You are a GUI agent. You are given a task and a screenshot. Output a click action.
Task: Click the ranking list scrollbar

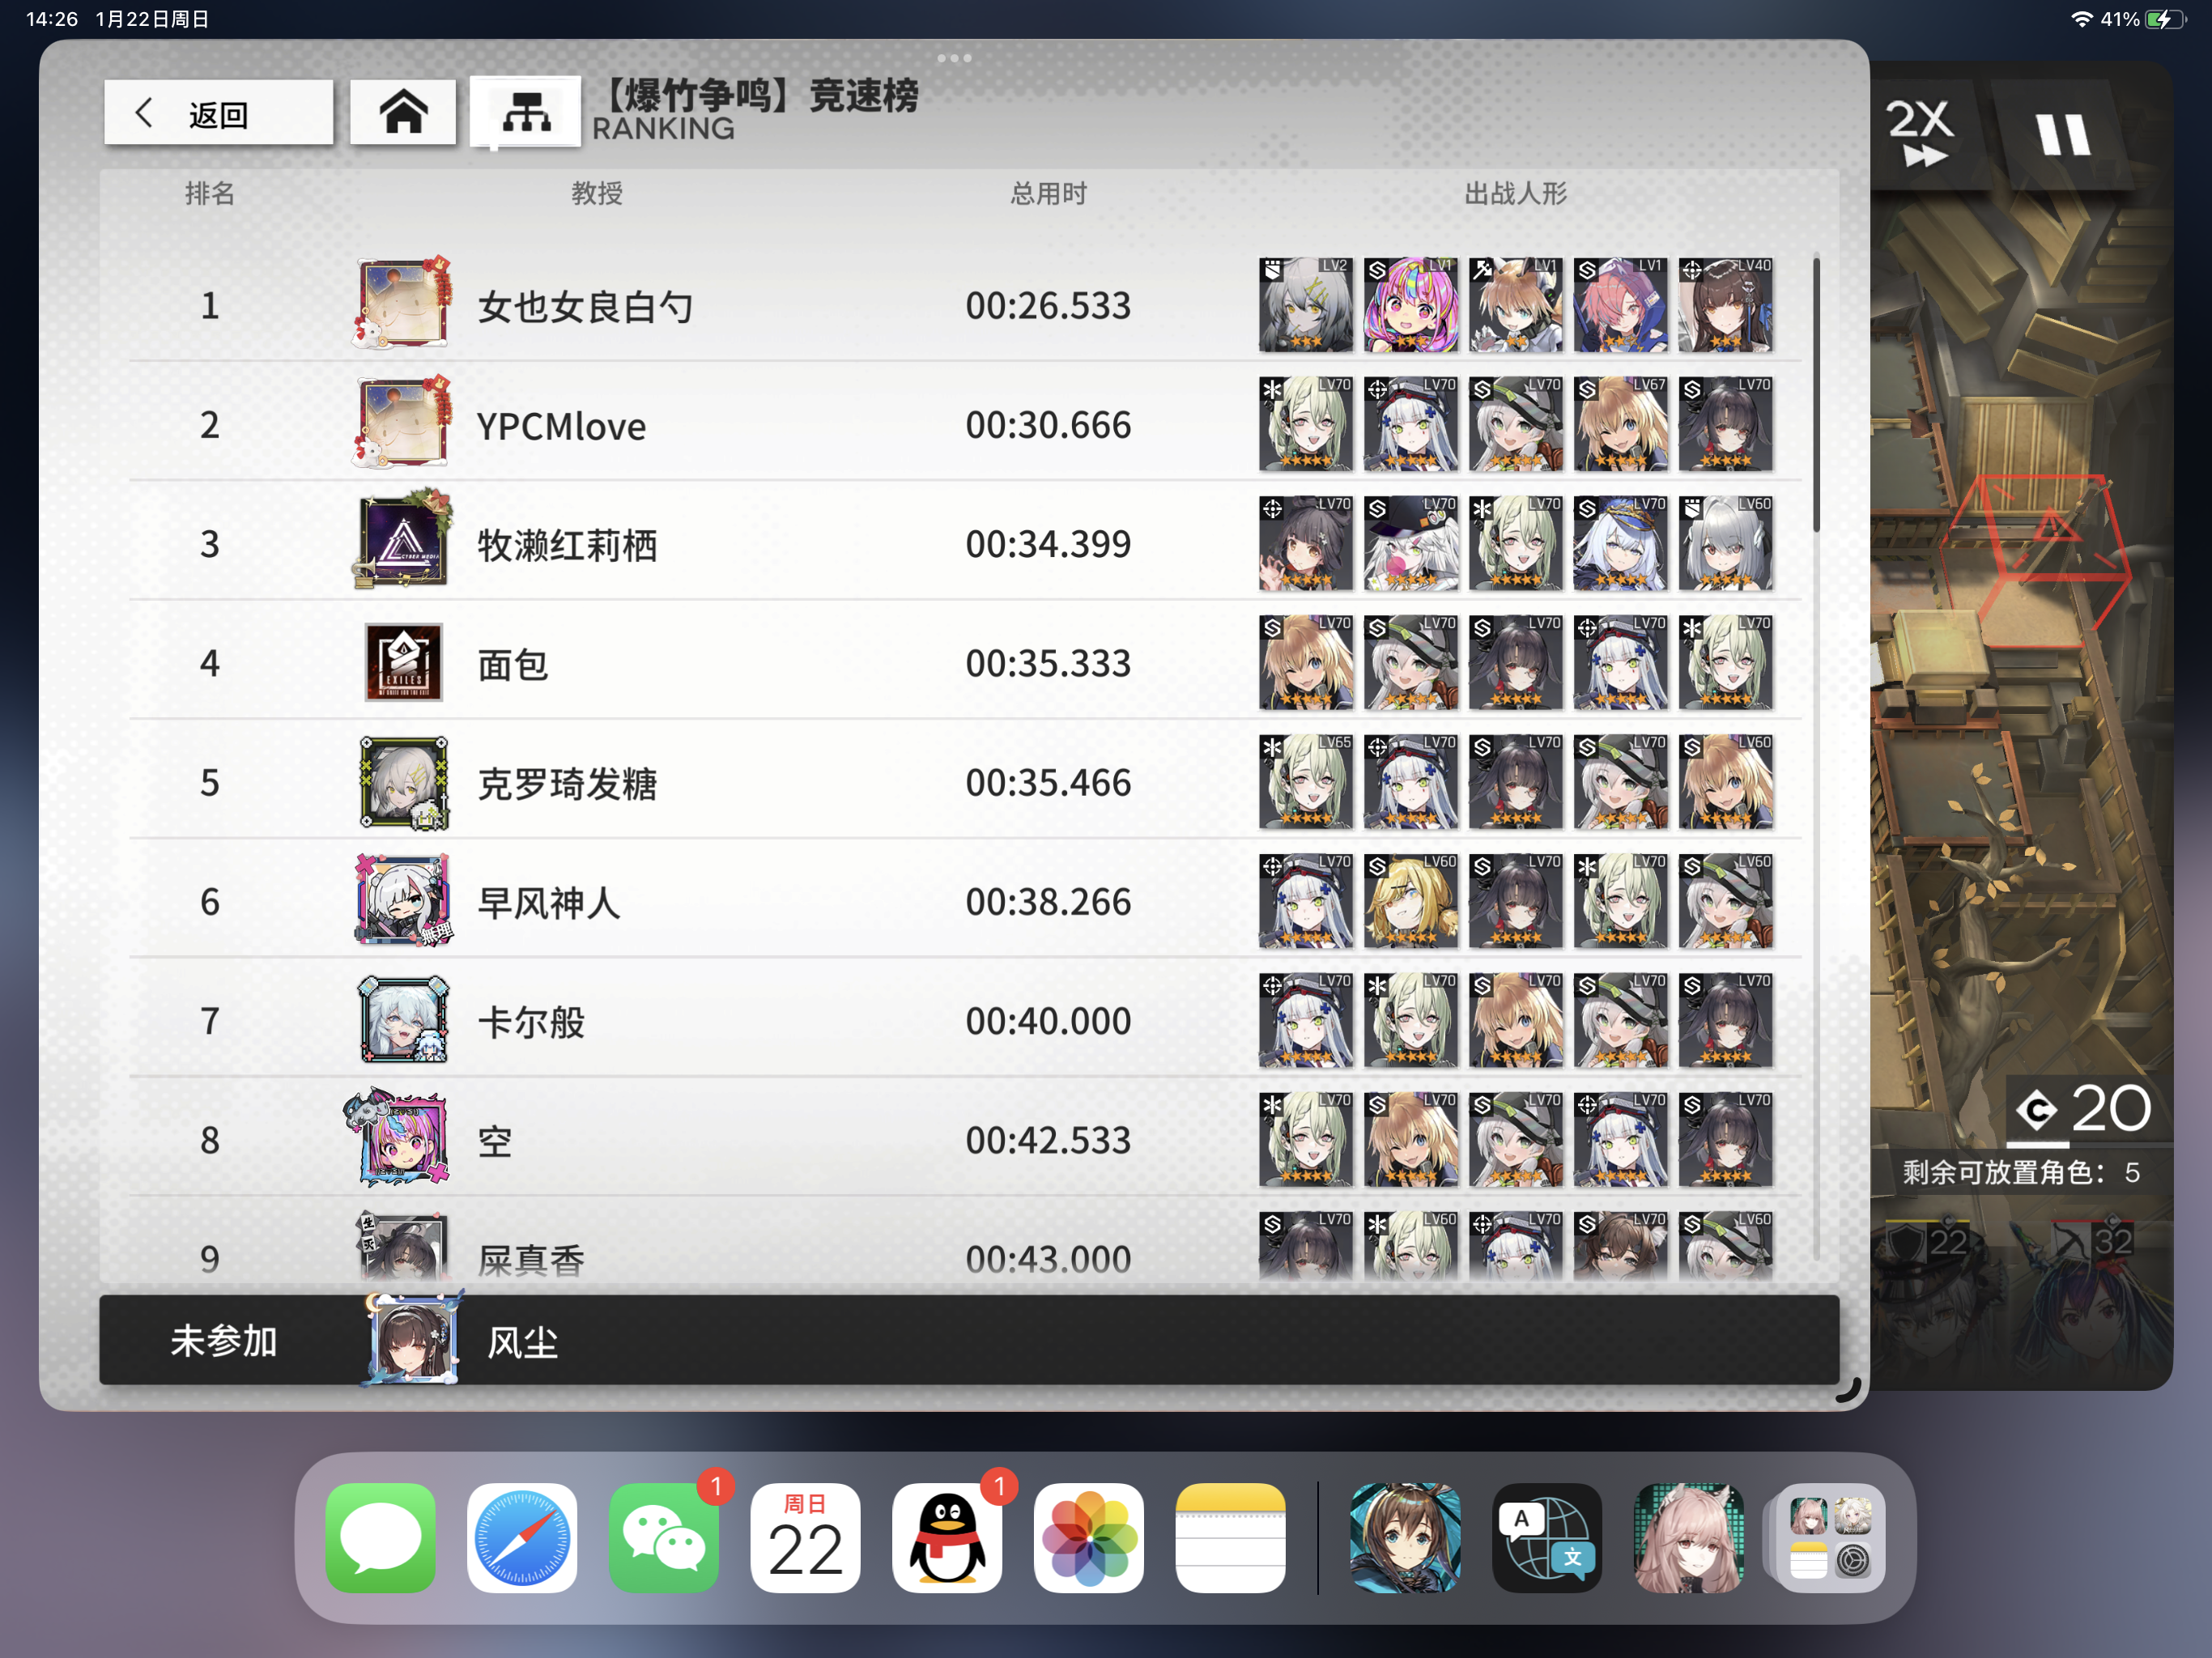click(1816, 395)
